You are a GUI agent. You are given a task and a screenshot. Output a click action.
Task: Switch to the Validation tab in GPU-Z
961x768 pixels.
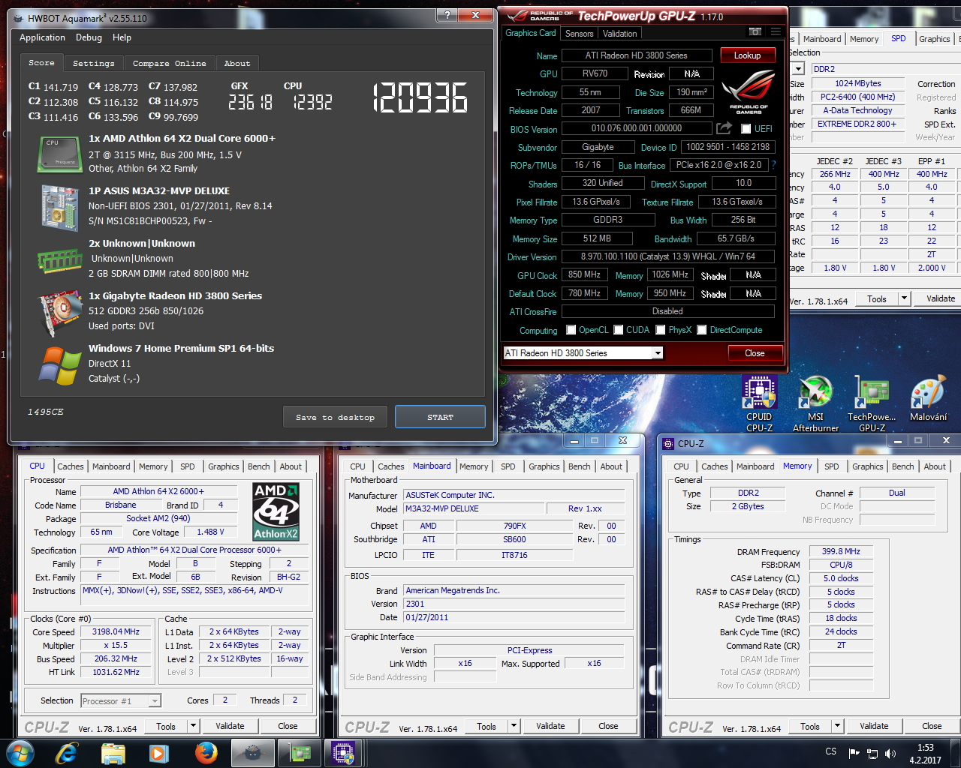click(x=620, y=33)
